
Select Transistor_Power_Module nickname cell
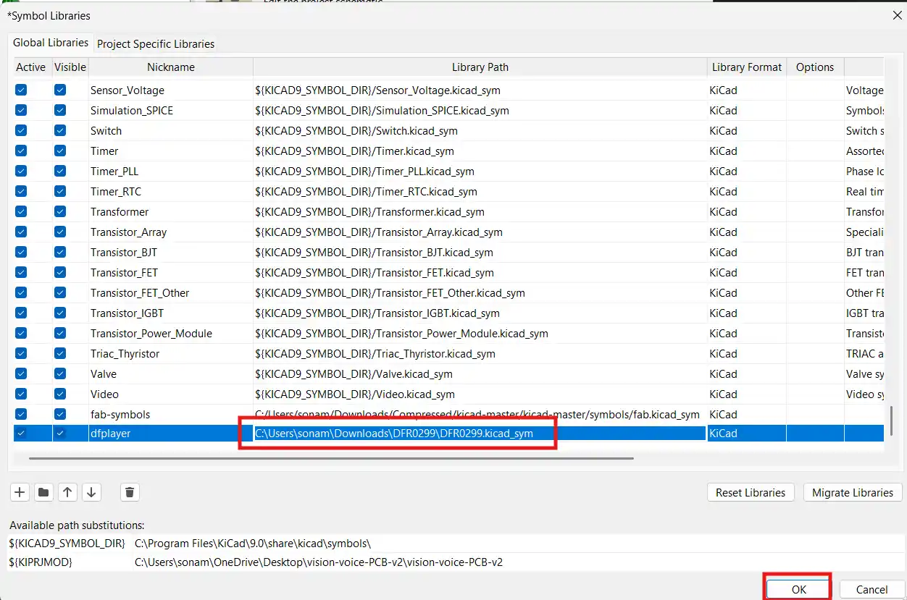[x=171, y=334]
